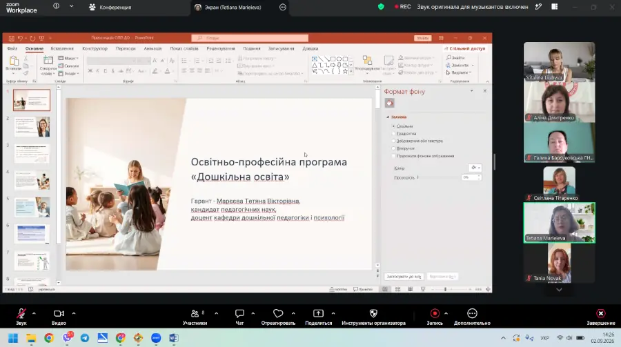Click the share screen (Поделиться) button
The width and height of the screenshot is (621, 347).
coord(318,317)
